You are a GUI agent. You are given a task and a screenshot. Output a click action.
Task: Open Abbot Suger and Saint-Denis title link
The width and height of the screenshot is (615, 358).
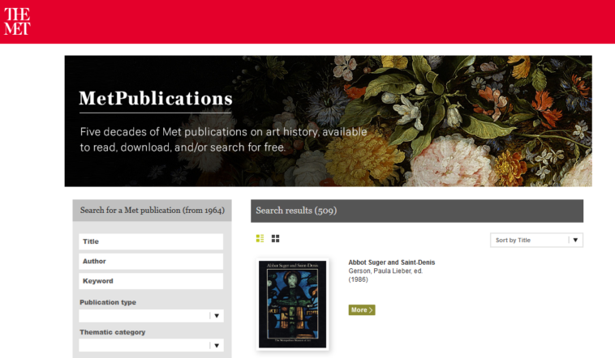(391, 262)
